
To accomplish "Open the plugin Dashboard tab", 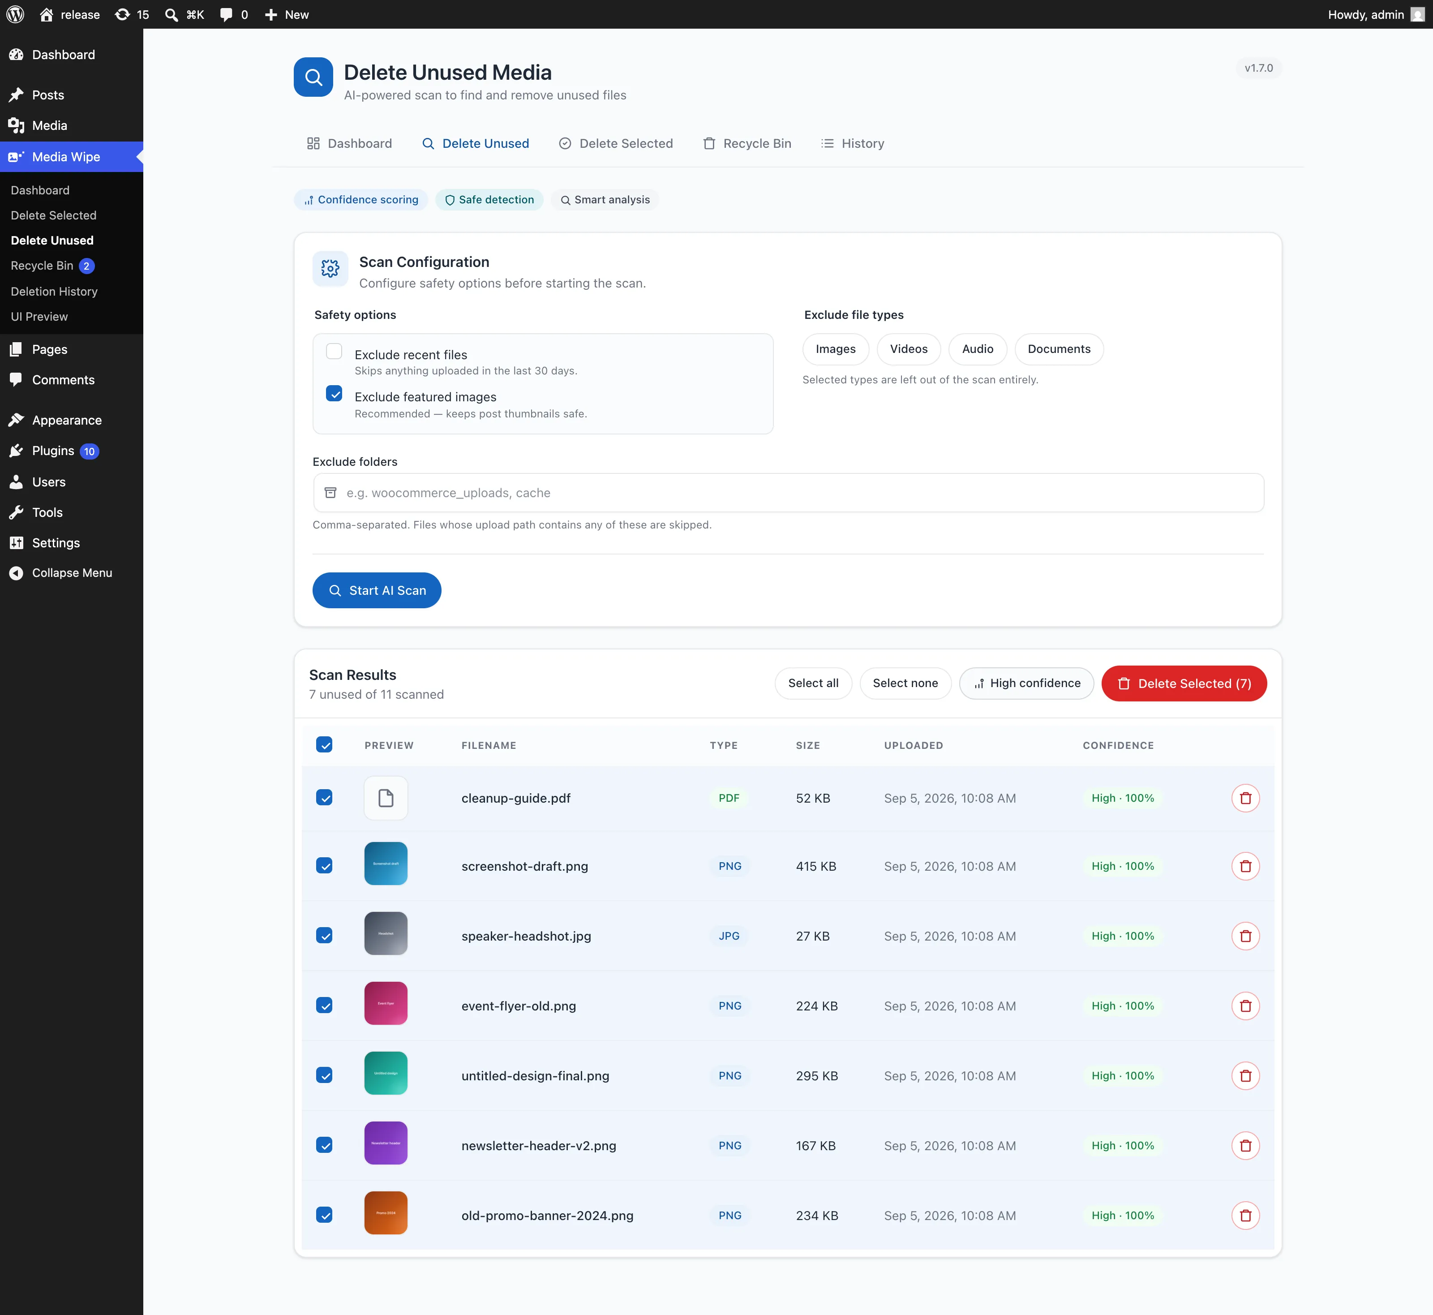I will [349, 143].
